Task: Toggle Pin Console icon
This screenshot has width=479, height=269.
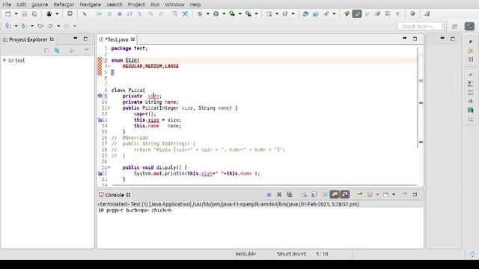Action: tap(359, 194)
